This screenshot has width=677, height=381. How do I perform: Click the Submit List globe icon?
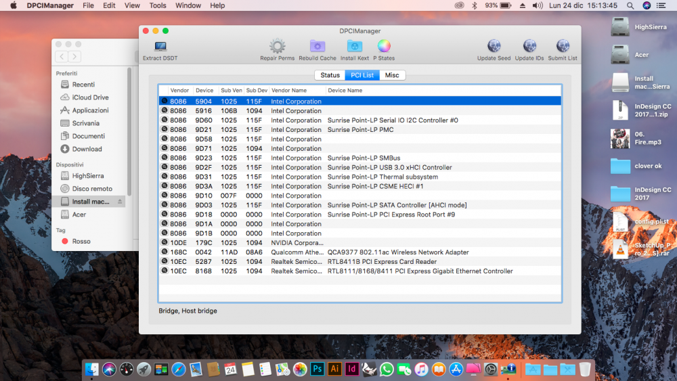point(563,46)
